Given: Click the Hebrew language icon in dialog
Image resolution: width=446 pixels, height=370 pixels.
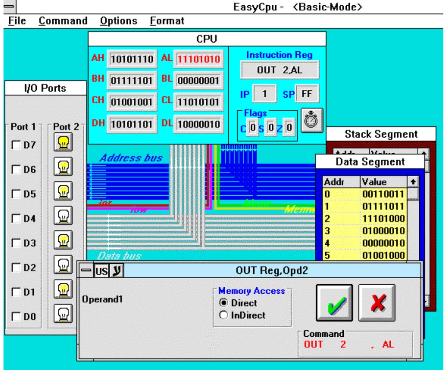Looking at the screenshot, I should click(x=116, y=271).
